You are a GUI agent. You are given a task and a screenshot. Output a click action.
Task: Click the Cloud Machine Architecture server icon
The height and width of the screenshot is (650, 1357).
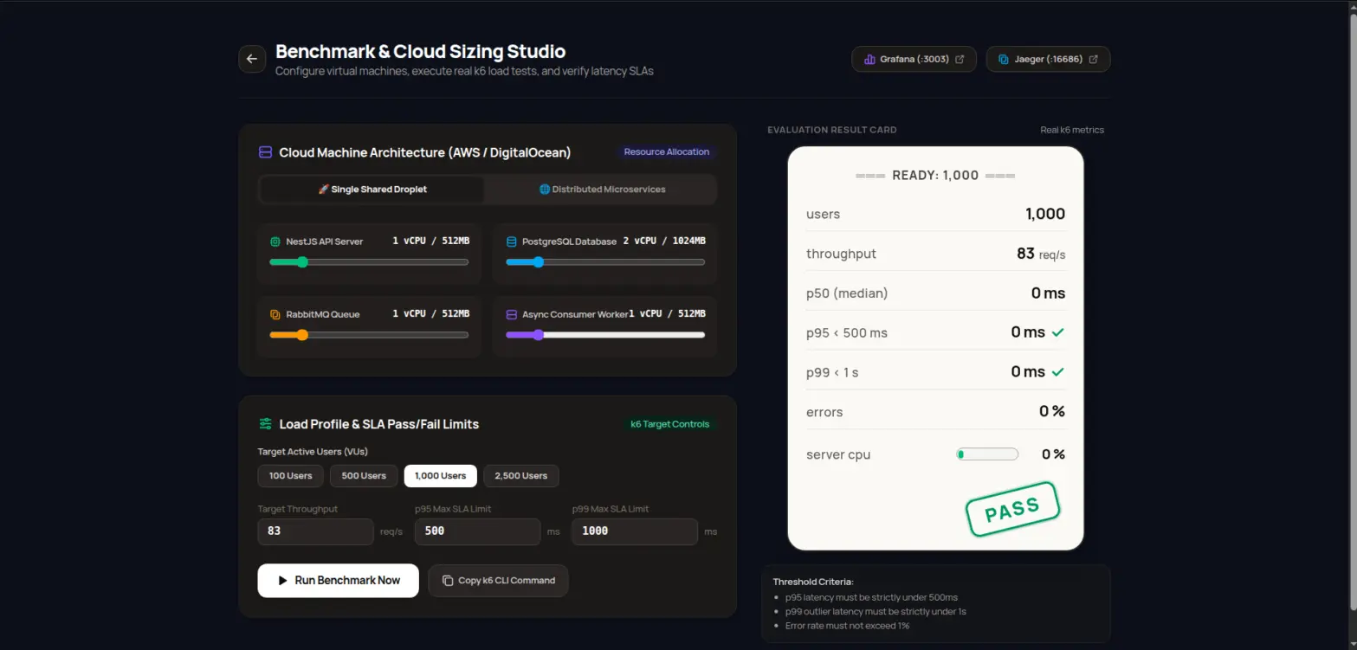pyautogui.click(x=266, y=152)
